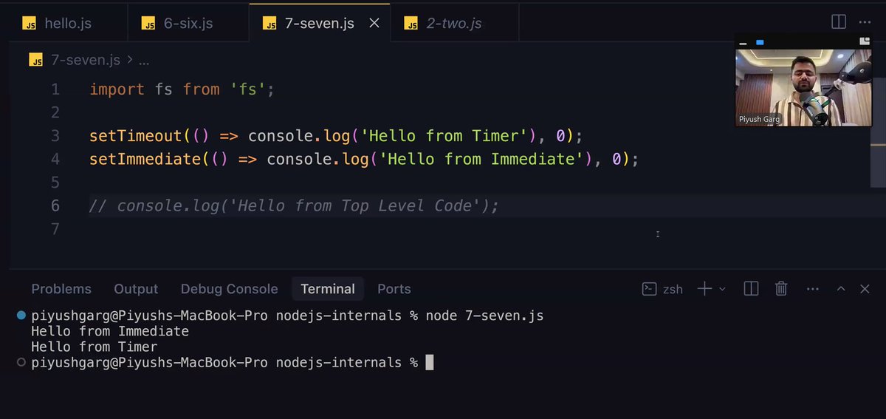The image size is (886, 419).
Task: Click the blue command-success decoration dot
Action: tap(21, 316)
